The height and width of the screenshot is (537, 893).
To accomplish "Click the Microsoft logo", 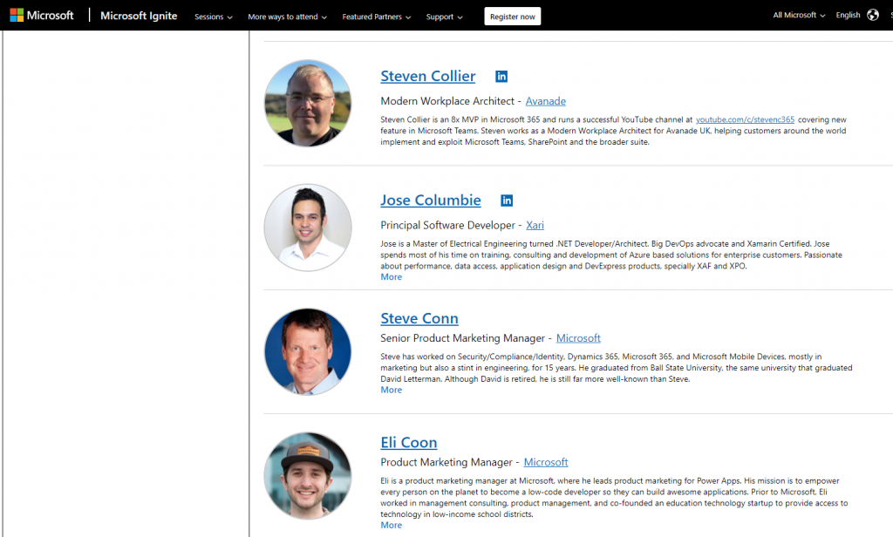I will click(x=42, y=16).
